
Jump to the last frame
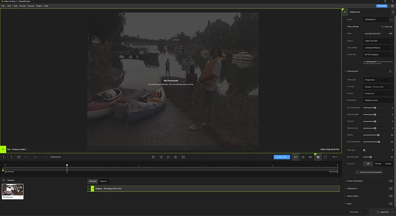[184, 157]
